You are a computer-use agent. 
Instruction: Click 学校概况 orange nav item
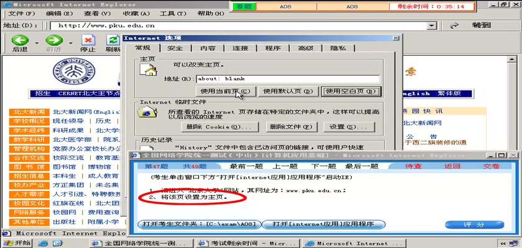[x=29, y=121]
